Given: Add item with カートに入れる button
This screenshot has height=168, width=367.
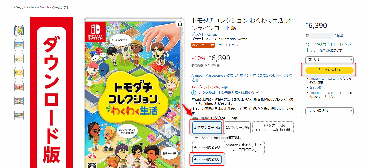Looking at the screenshot, I should (329, 70).
